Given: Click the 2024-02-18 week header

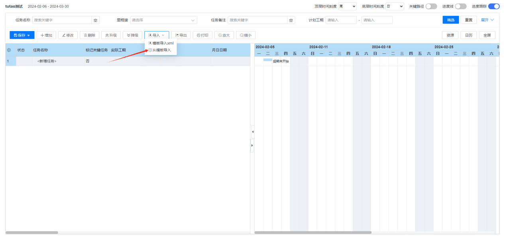Looking at the screenshot, I should (381, 47).
